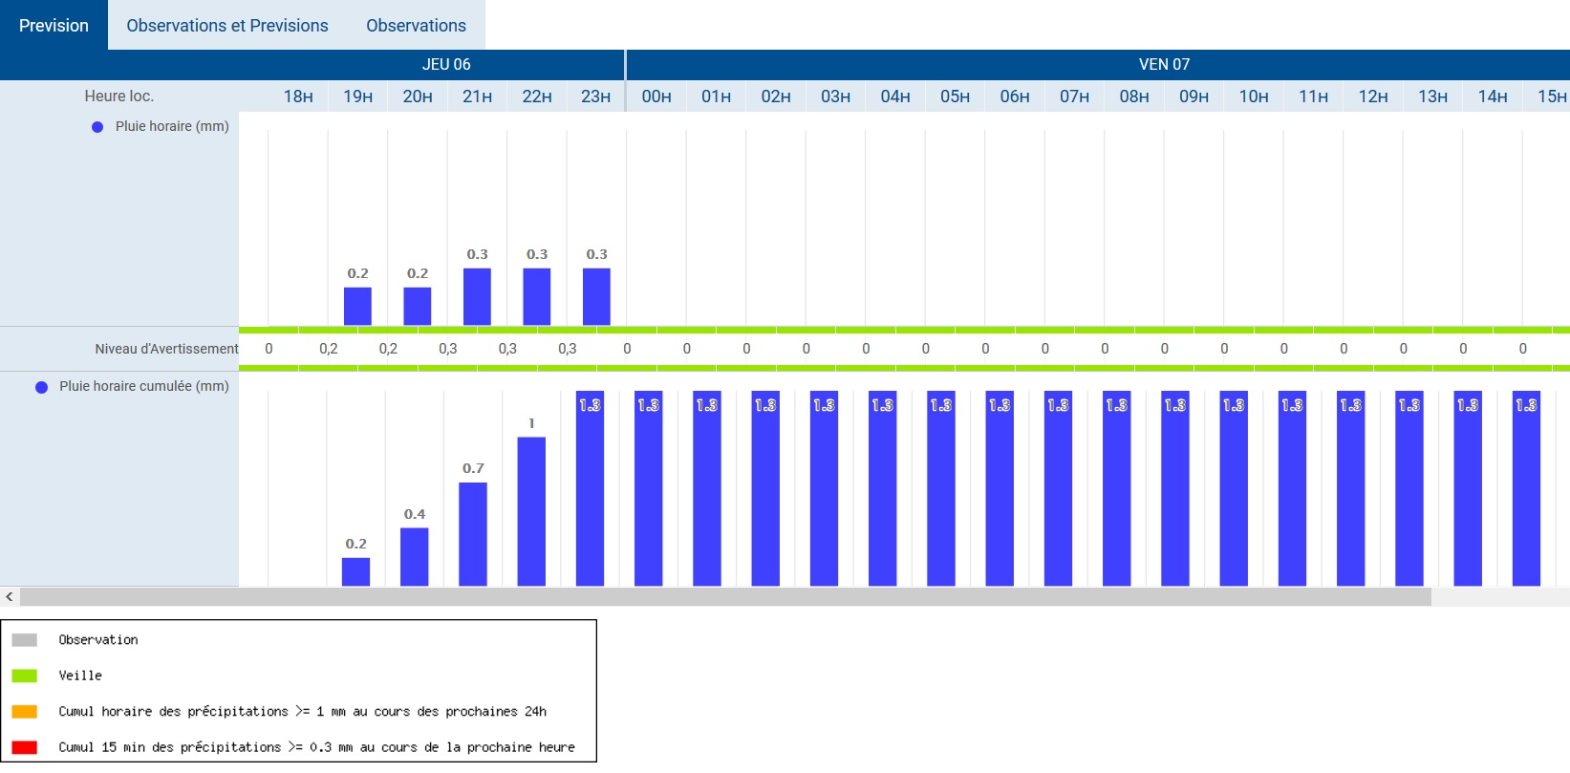Viewport: 1570px width, 773px height.
Task: Click the gray Observation legend swatch
Action: tap(25, 640)
